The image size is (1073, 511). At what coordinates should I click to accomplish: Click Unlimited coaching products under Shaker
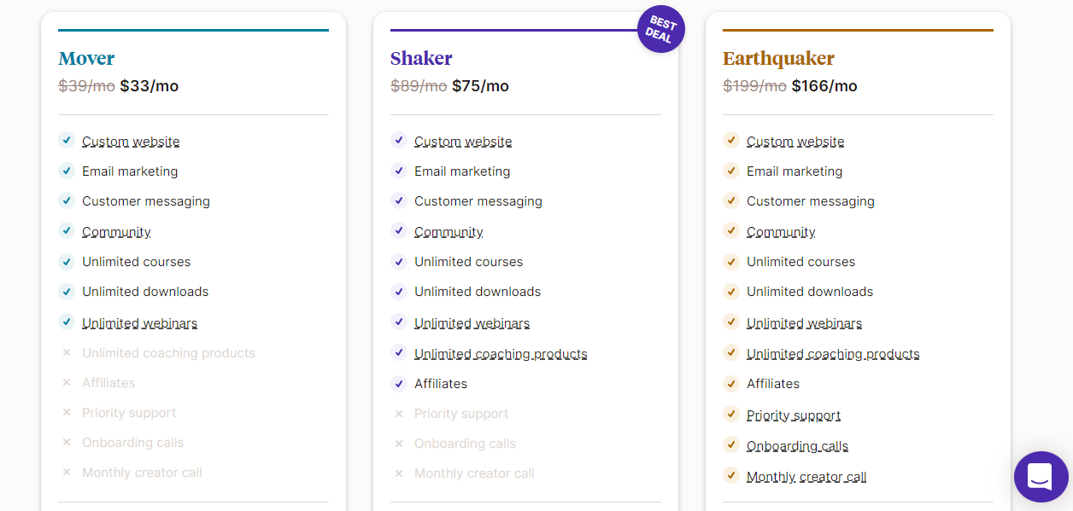tap(501, 354)
